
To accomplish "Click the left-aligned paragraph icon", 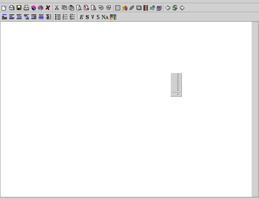I will 12,17.
